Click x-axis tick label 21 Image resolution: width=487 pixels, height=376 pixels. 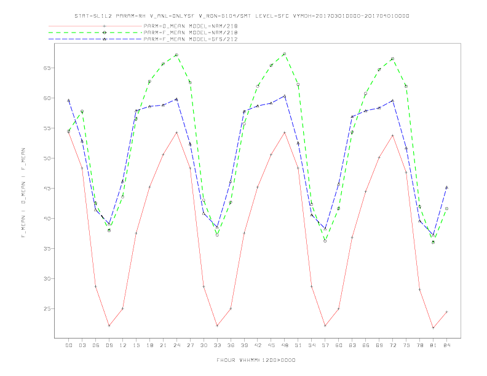164,345
